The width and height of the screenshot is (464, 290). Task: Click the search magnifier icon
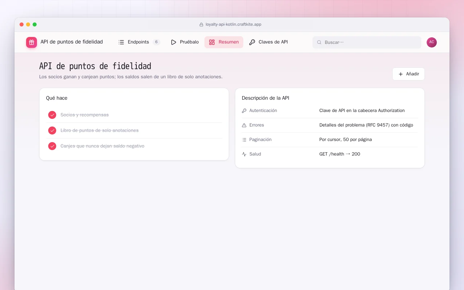319,42
